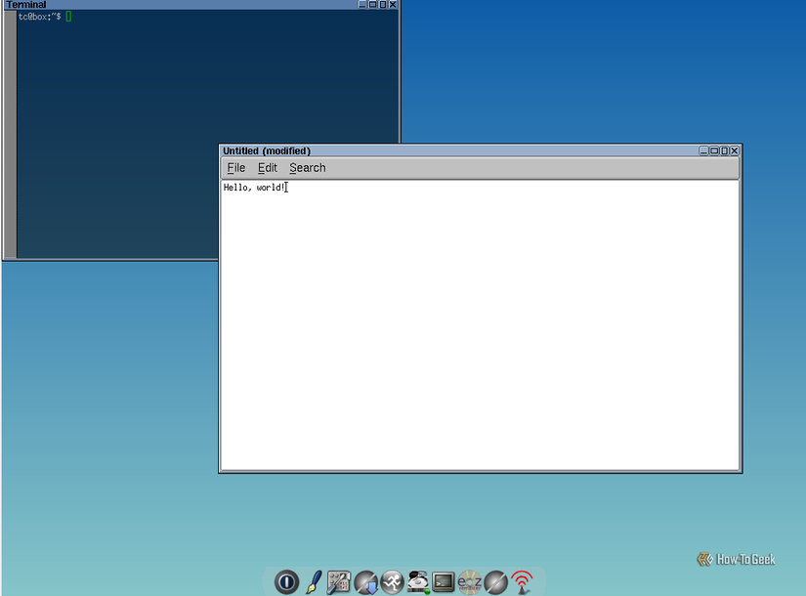This screenshot has width=806, height=596.
Task: Focus the Terminal window titlebar
Action: point(147,4)
